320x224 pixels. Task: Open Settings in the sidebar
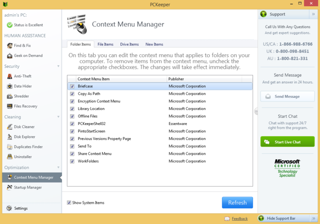pyautogui.click(x=32, y=208)
